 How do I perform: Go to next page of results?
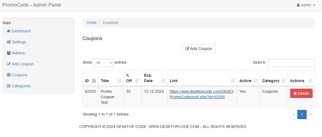point(310,114)
